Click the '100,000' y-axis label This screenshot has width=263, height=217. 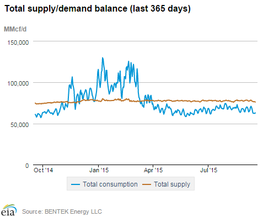18,83
